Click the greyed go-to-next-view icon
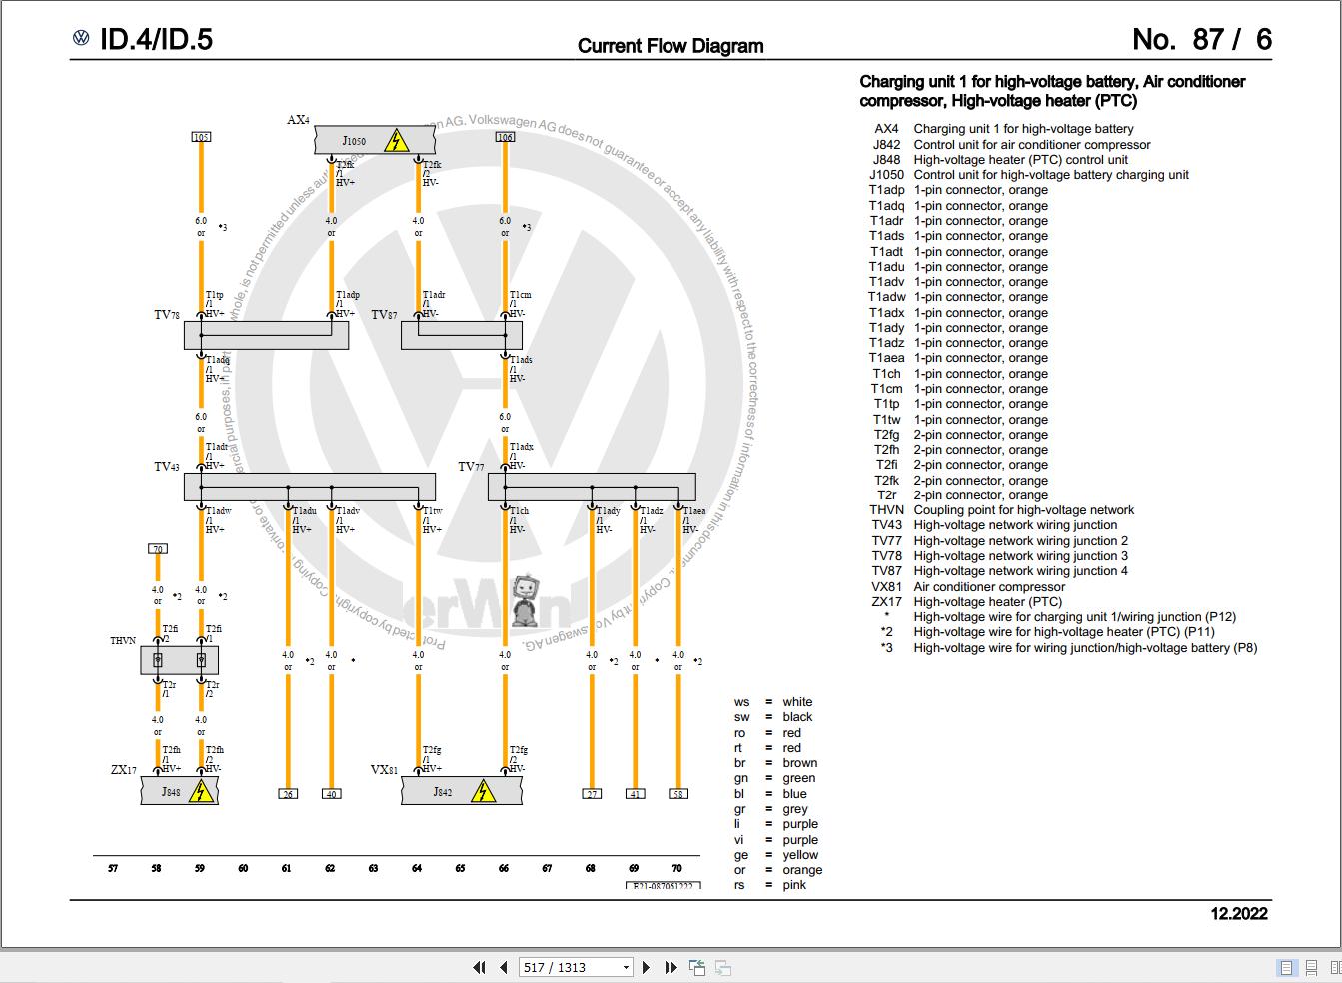This screenshot has height=983, width=1342. [x=723, y=967]
